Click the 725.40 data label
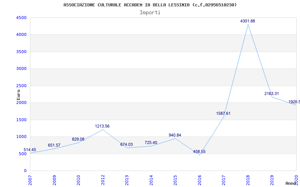Image resolution: width=300 pixels, height=187 pixels. tap(151, 143)
